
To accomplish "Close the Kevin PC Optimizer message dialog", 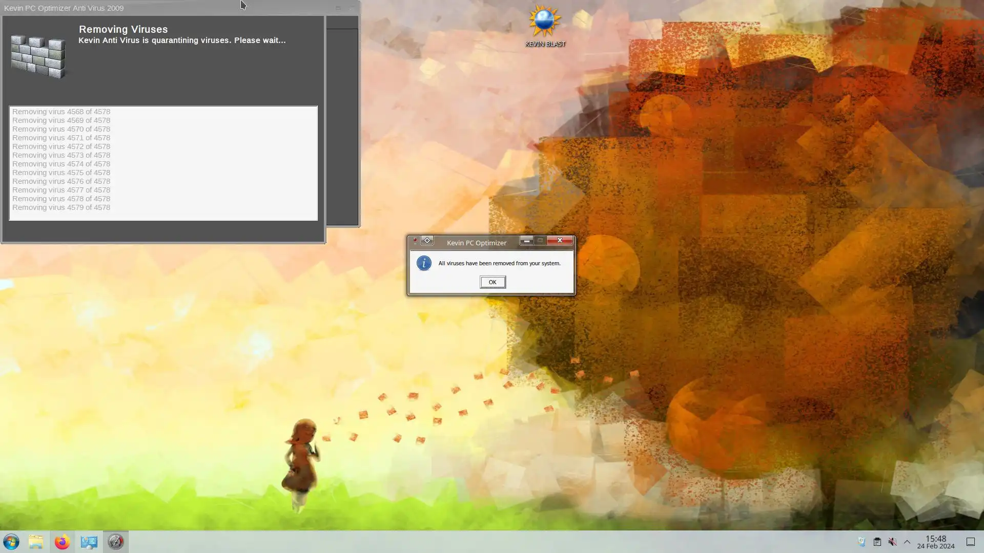I will 560,241.
